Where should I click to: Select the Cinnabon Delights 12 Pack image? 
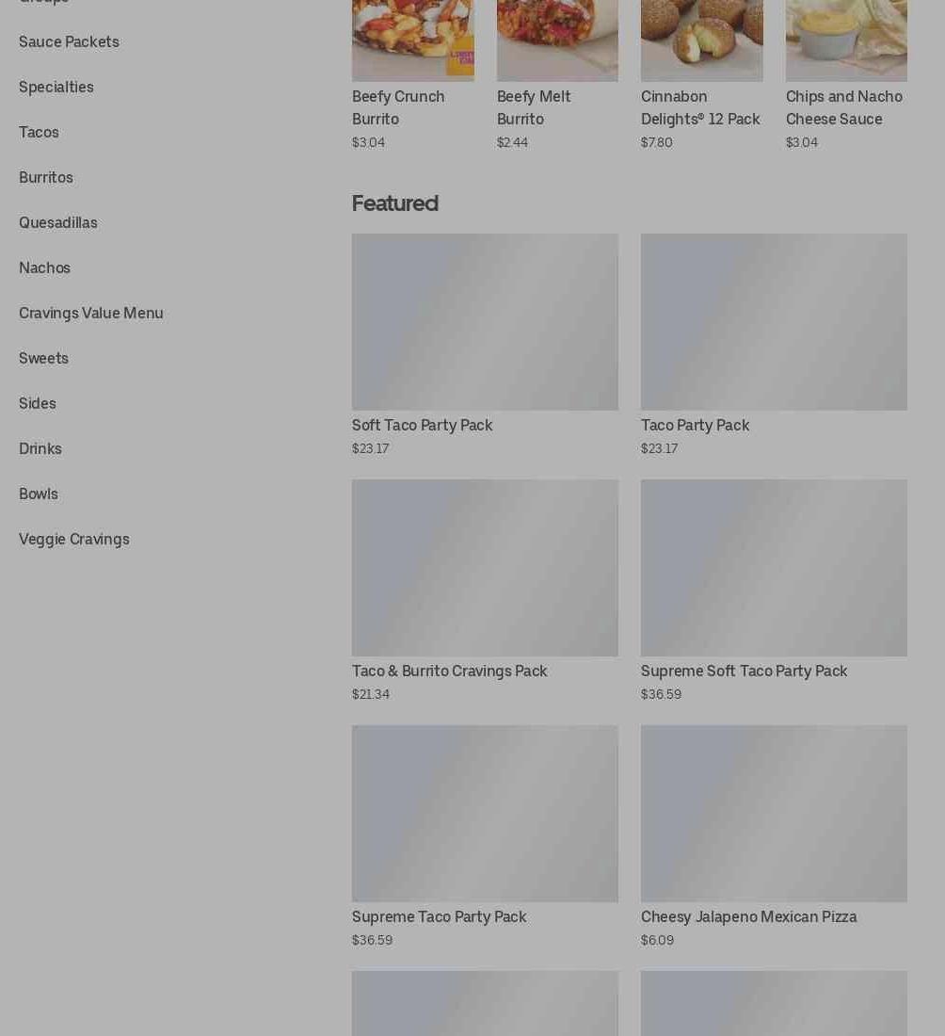(701, 40)
